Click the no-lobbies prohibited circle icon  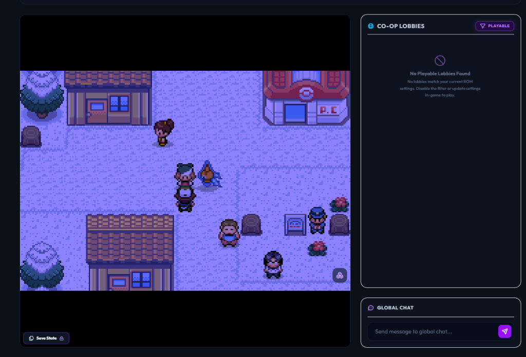440,61
